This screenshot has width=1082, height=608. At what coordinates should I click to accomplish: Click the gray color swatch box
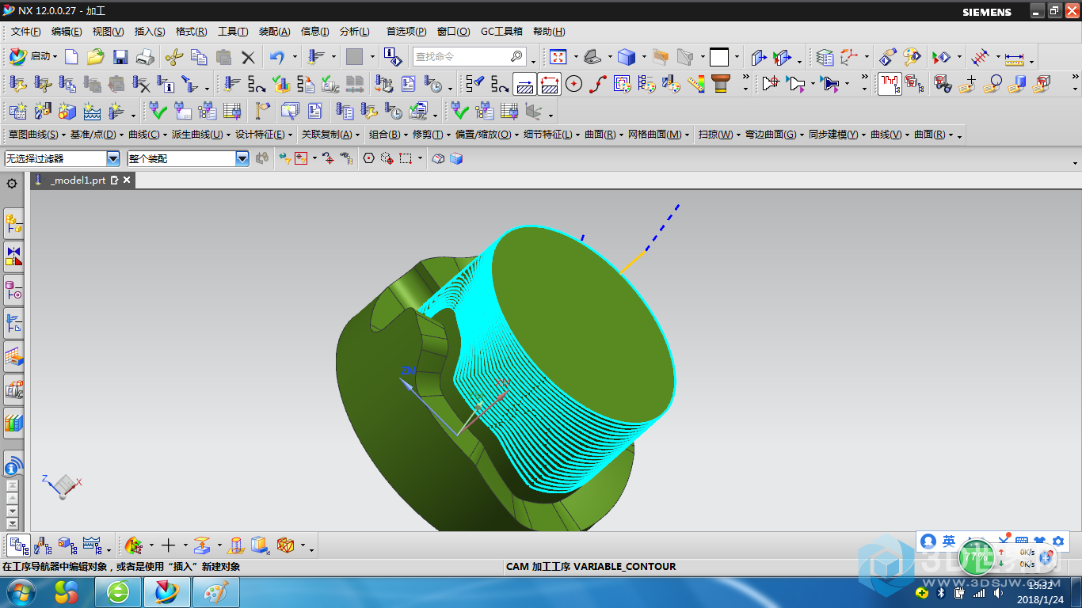[354, 56]
